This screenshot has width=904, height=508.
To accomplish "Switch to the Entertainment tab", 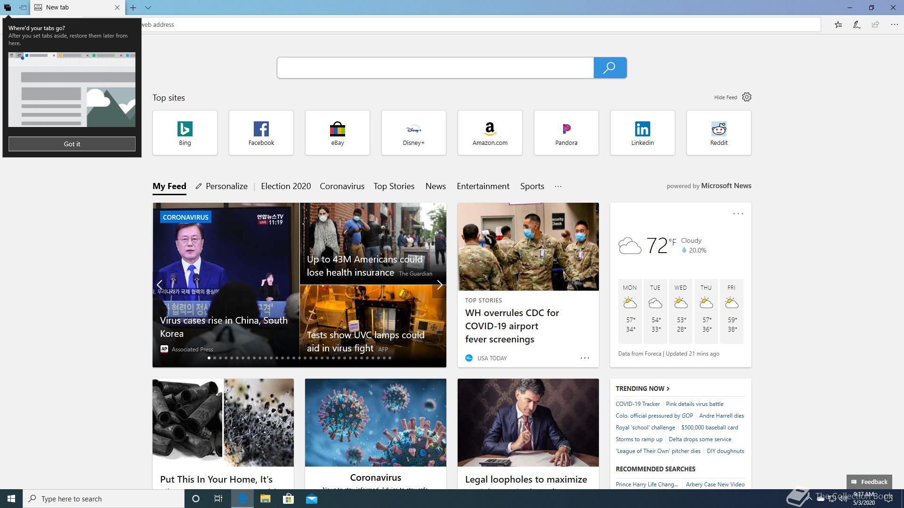I will (x=483, y=186).
